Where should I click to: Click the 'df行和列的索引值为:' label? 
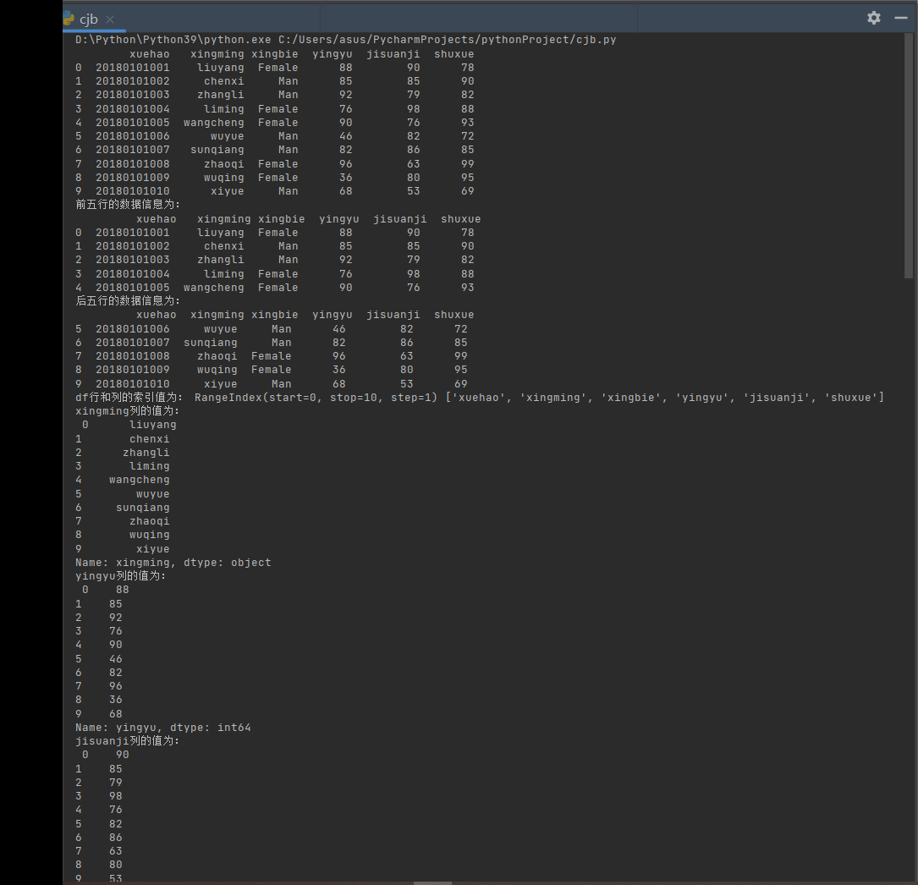[129, 398]
